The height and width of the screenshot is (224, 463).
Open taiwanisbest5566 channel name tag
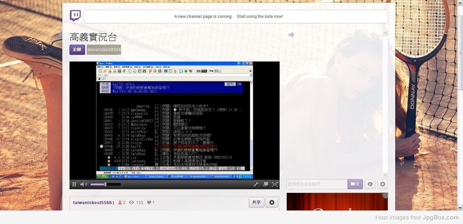click(104, 50)
